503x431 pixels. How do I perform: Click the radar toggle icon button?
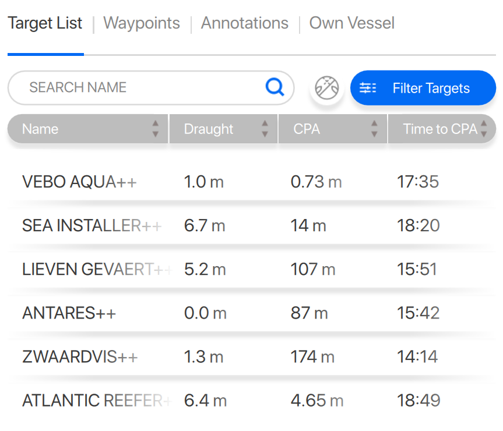326,88
